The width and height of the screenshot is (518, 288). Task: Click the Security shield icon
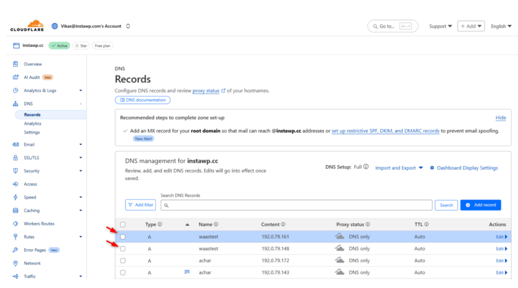click(16, 171)
